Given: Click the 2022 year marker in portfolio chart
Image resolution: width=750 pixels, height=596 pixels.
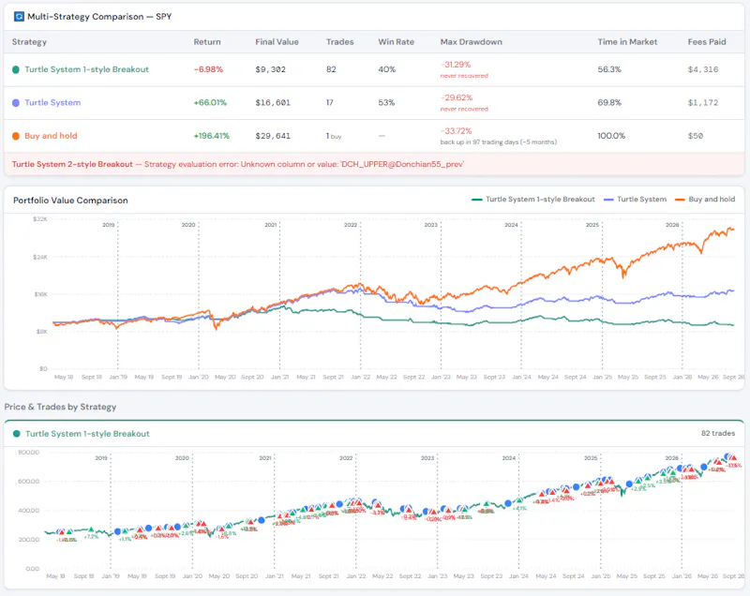Looking at the screenshot, I should 351,225.
